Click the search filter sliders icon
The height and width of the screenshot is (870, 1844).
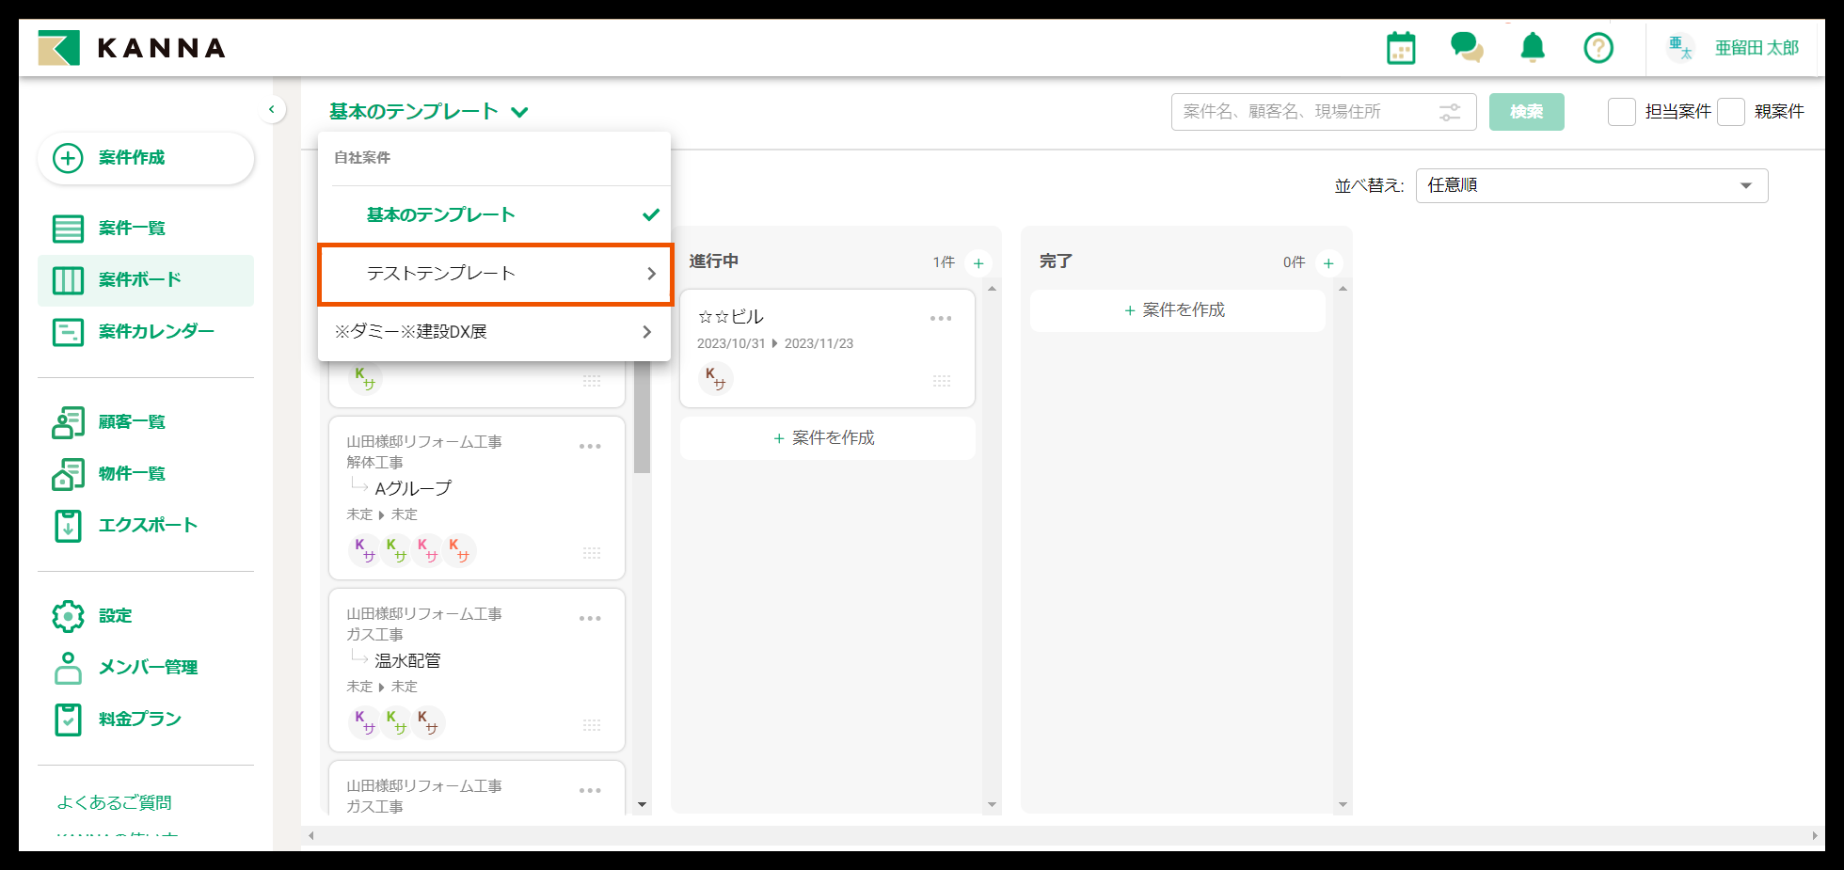(x=1450, y=112)
